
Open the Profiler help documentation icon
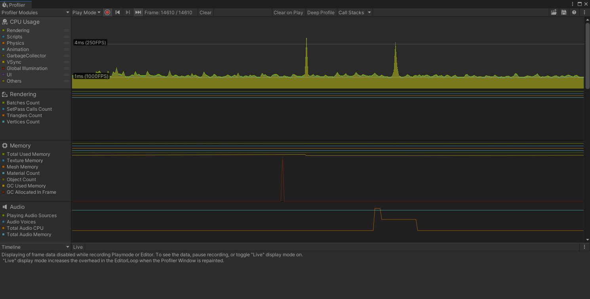point(574,13)
